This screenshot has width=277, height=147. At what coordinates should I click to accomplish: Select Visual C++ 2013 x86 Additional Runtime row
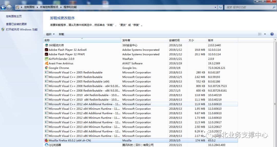coord(141,131)
